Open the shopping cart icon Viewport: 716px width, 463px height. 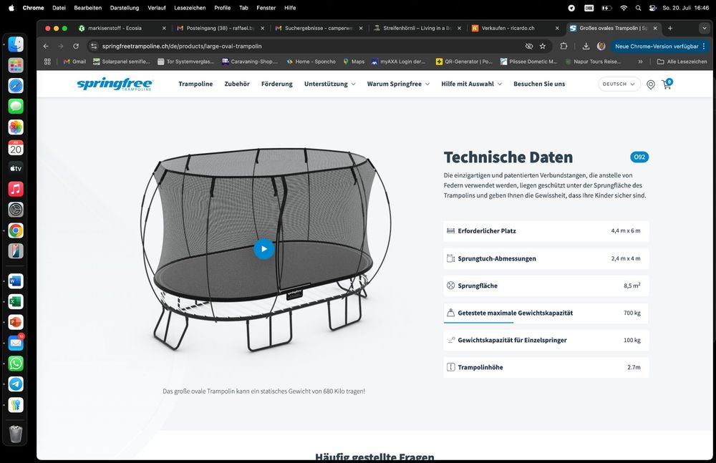point(667,84)
